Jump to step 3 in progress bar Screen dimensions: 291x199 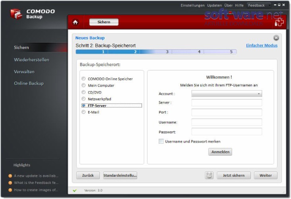point(156,52)
